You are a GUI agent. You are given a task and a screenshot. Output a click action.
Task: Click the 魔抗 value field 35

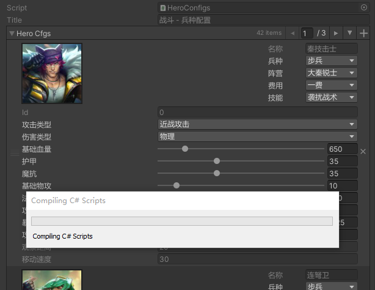click(343, 173)
